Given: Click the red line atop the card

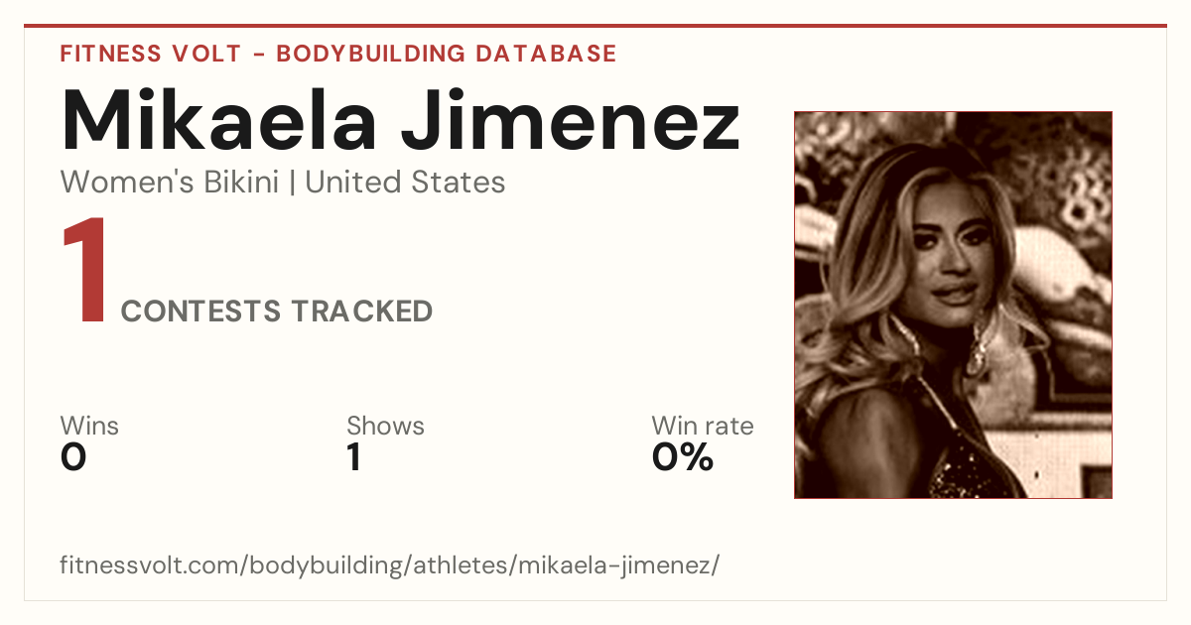Looking at the screenshot, I should [595, 26].
